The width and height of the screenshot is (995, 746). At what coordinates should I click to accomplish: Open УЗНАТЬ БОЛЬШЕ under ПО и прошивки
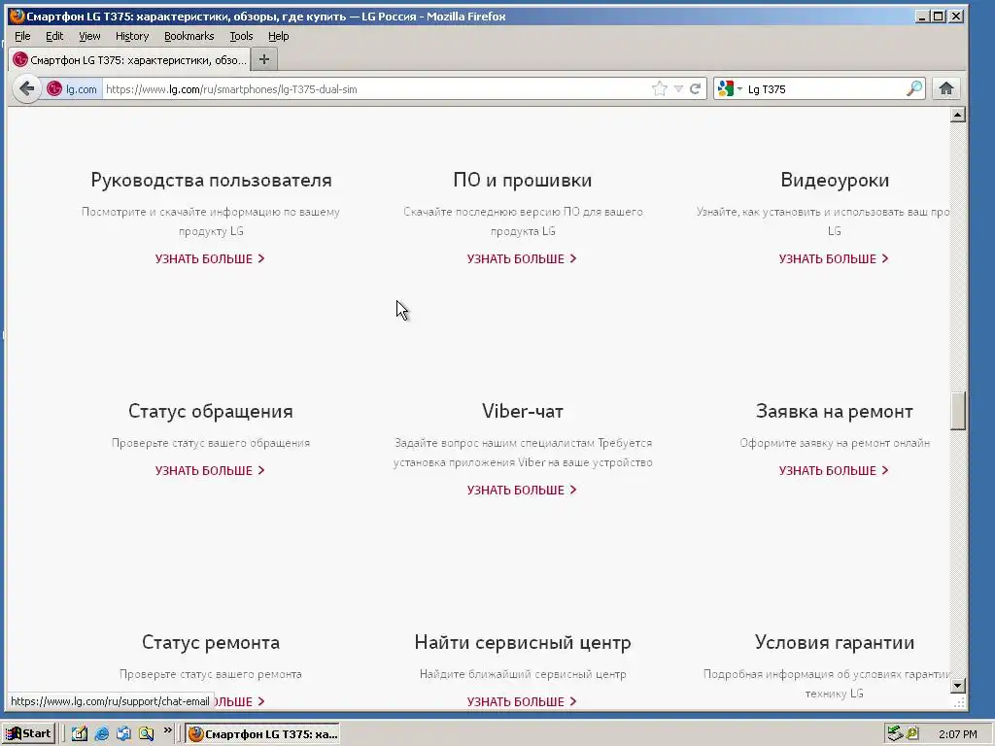522,258
